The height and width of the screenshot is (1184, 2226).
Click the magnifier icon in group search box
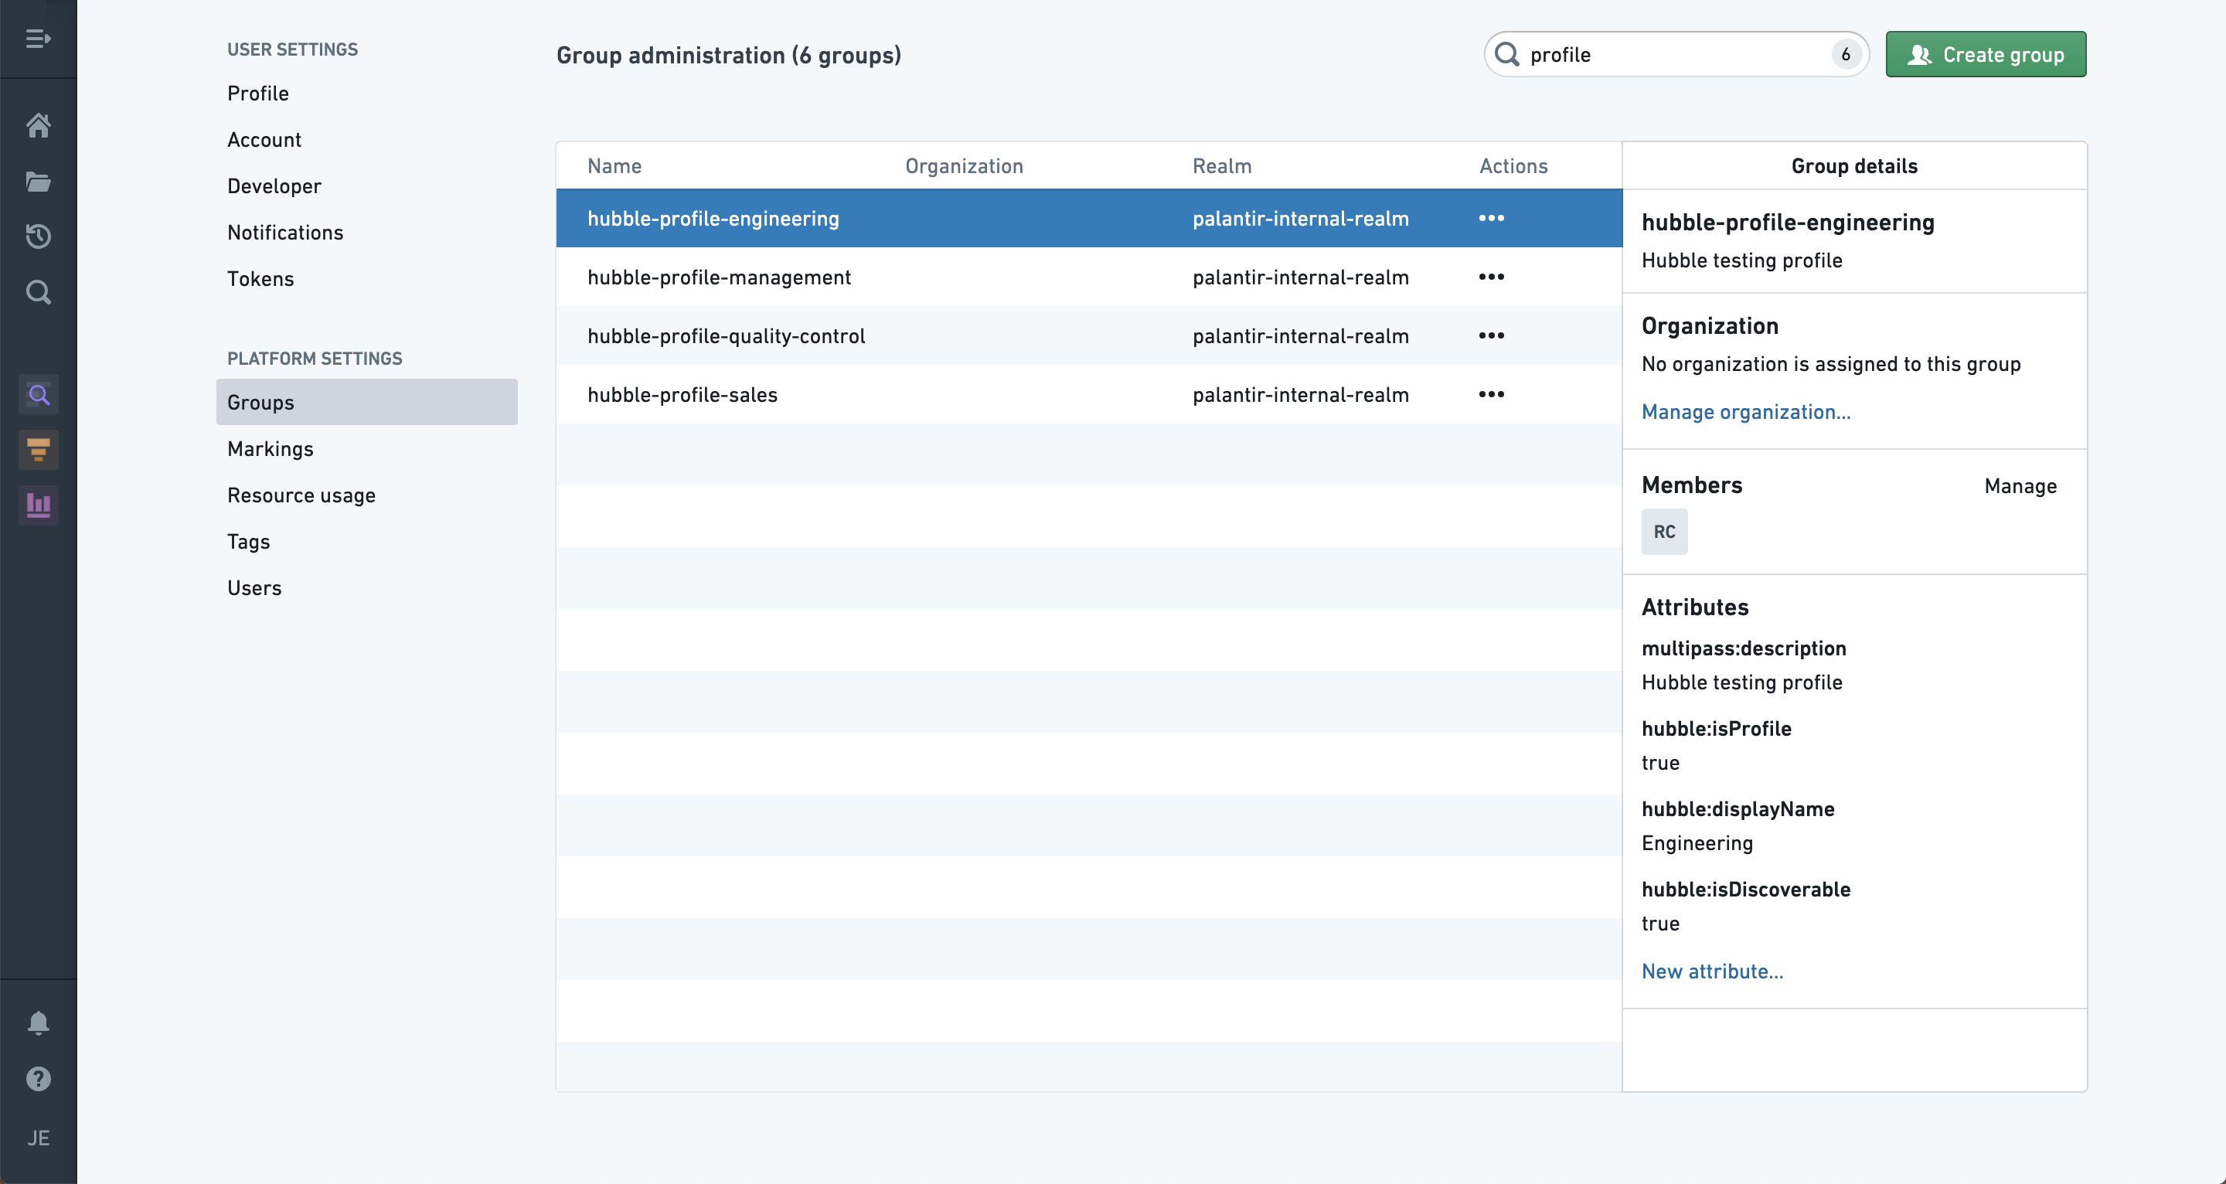click(x=1507, y=54)
